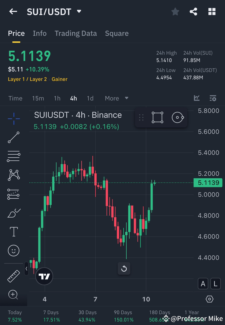Select the text annotation tool
This screenshot has width=225, height=325.
click(14, 231)
